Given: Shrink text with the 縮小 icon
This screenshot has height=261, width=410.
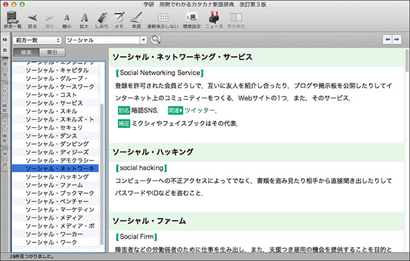Looking at the screenshot, I should [x=67, y=20].
